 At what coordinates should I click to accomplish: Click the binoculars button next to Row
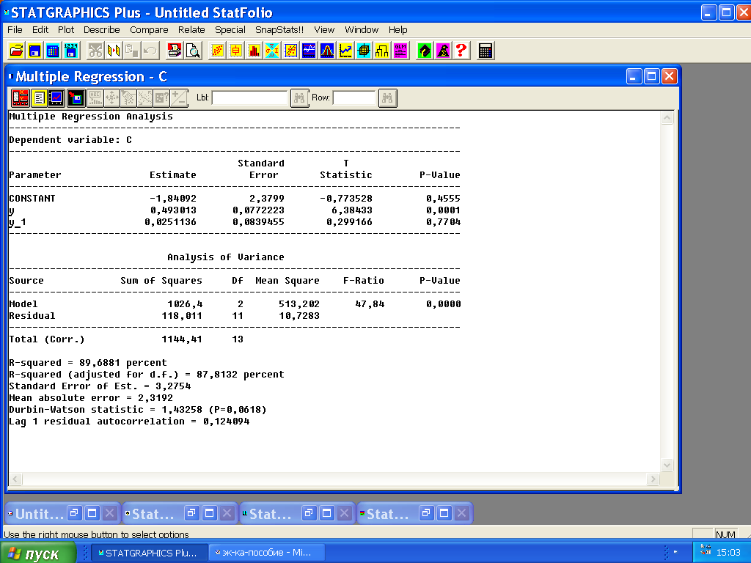click(387, 97)
